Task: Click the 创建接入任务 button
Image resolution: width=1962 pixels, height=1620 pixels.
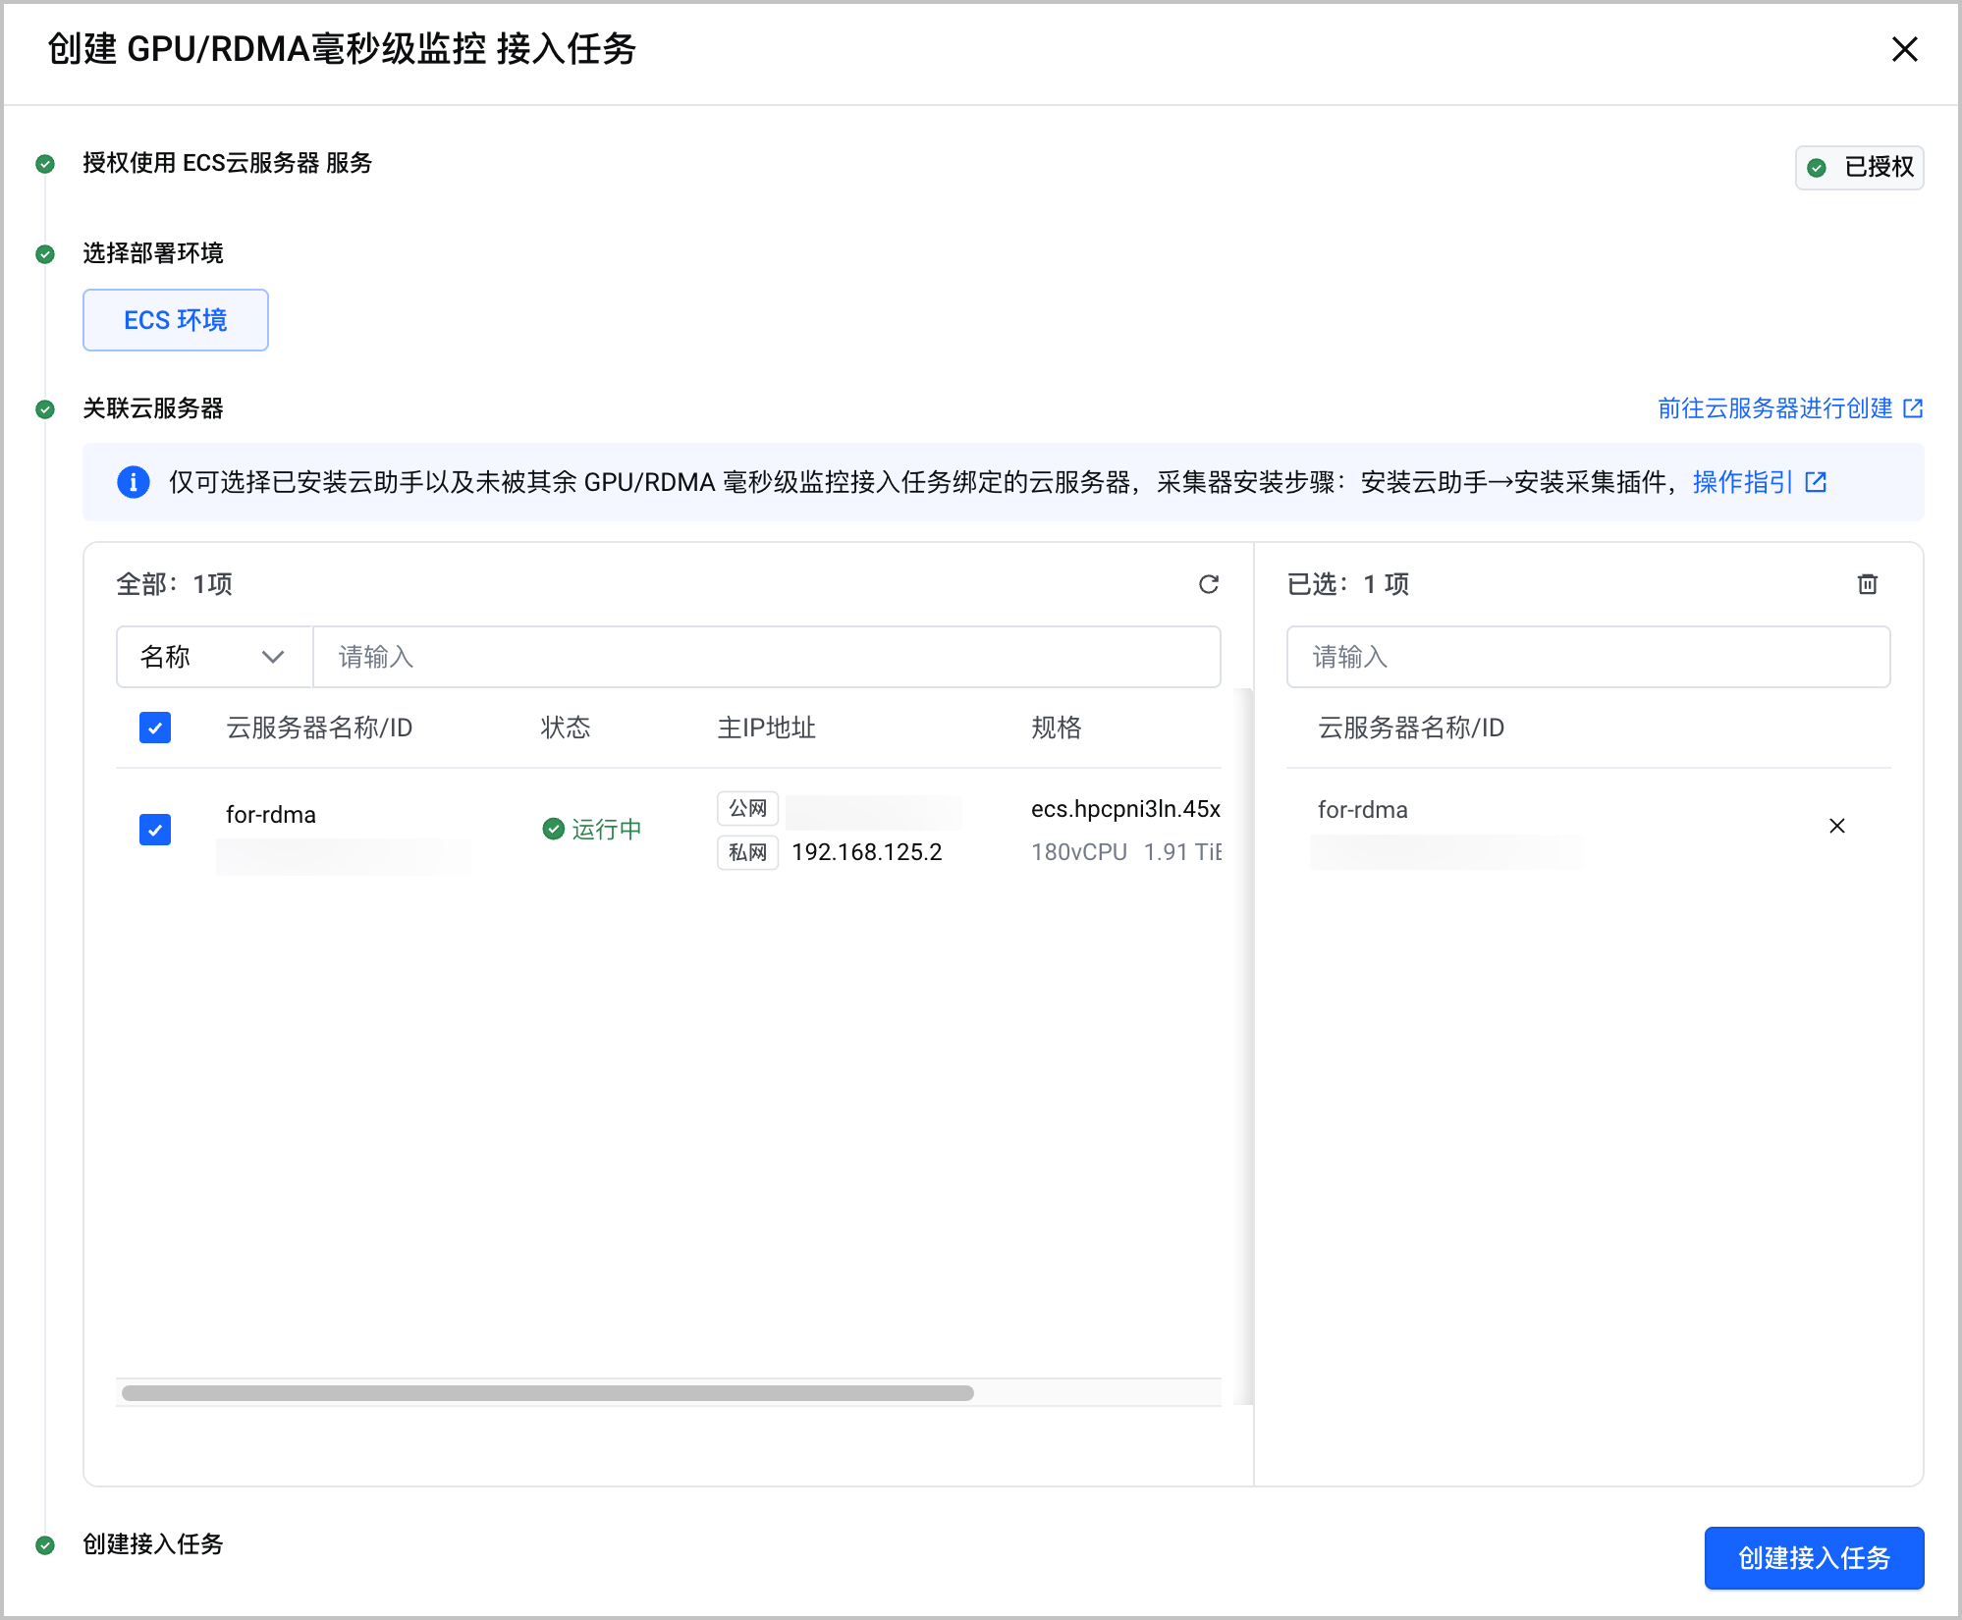Action: point(1814,1557)
